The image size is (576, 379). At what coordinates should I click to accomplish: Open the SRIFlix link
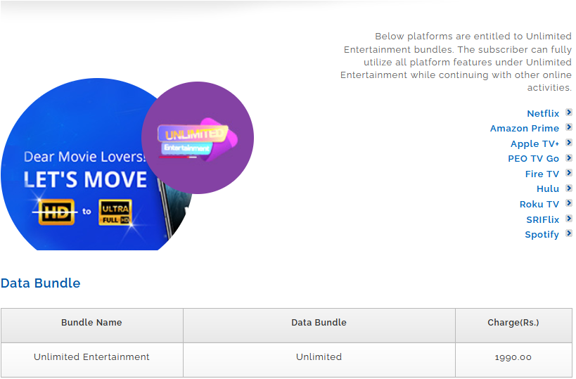[x=542, y=219]
